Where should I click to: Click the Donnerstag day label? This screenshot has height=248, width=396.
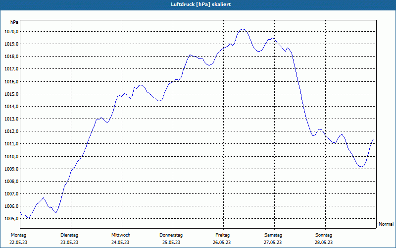171,235
